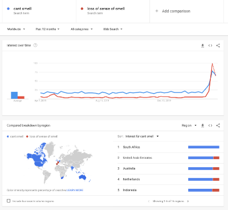Open the LEARN MORE link

tap(75, 190)
